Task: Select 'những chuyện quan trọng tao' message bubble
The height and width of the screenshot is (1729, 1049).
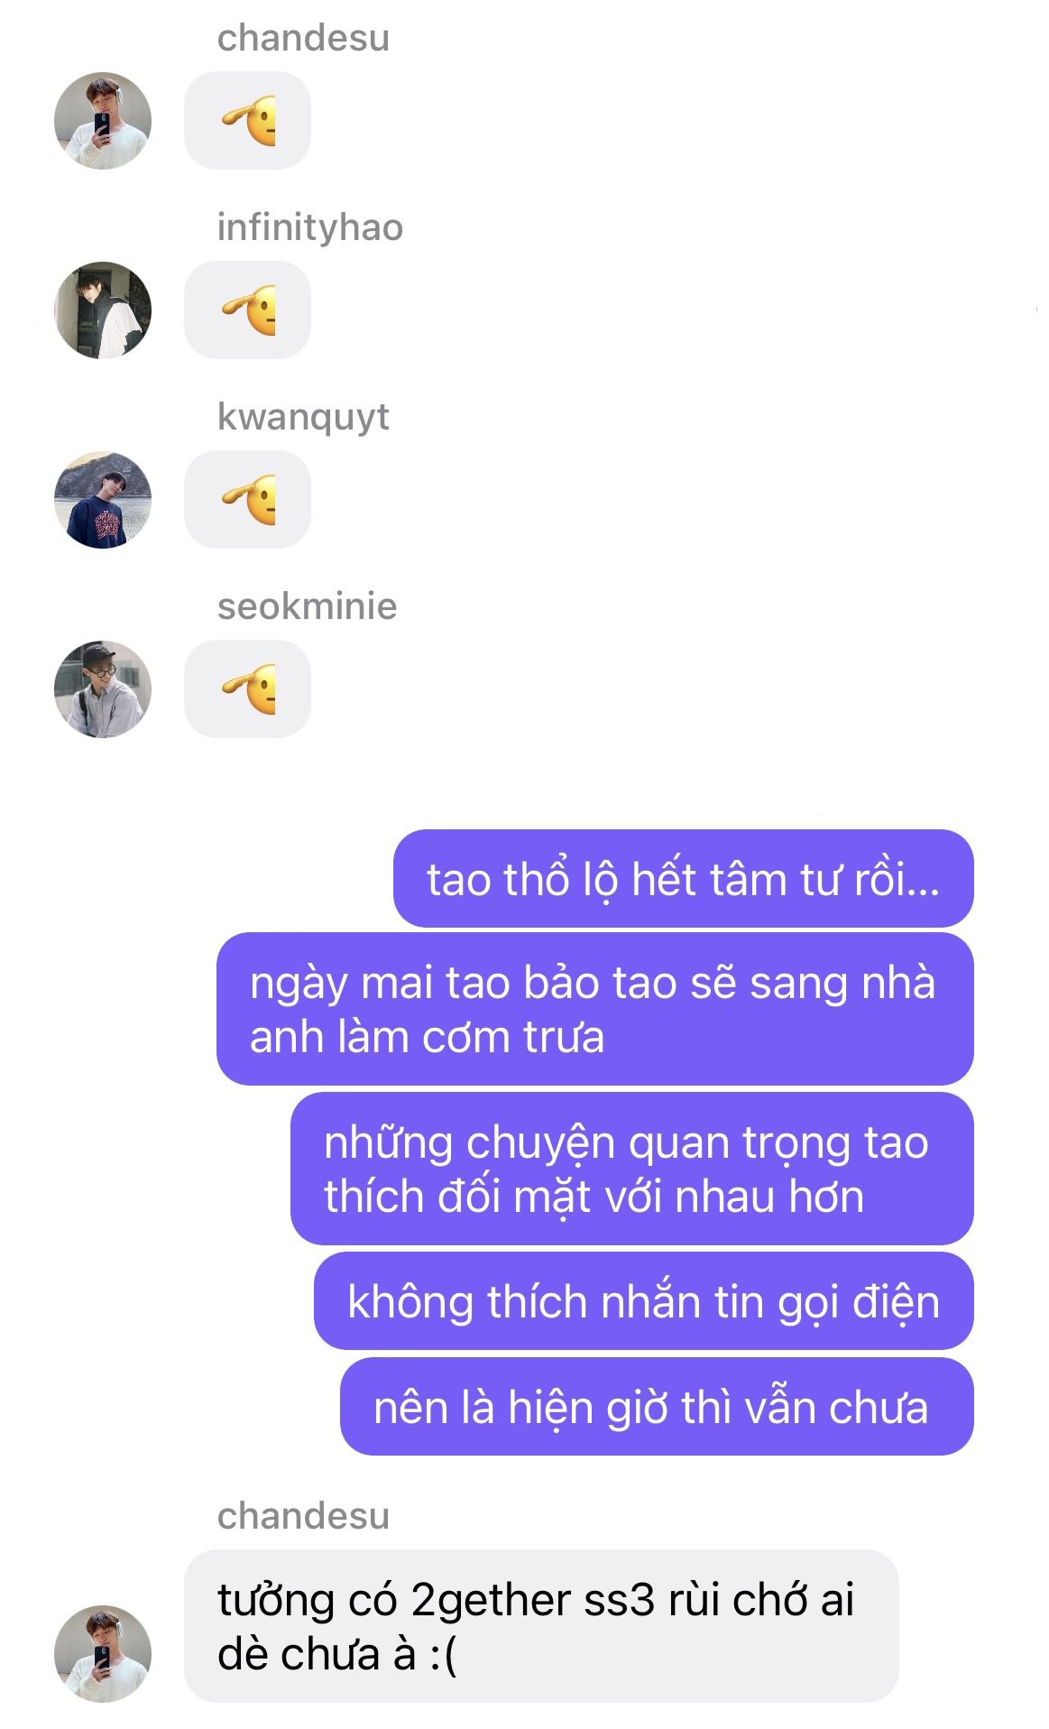Action: pos(632,1169)
